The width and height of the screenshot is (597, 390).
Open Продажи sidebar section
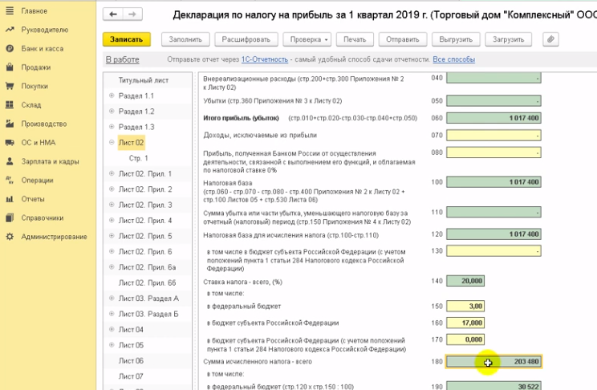35,67
